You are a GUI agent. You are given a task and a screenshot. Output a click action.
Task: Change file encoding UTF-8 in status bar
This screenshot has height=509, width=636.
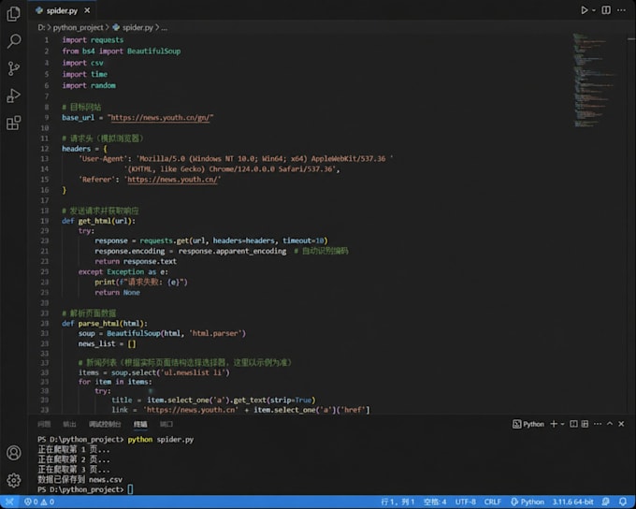(x=465, y=502)
